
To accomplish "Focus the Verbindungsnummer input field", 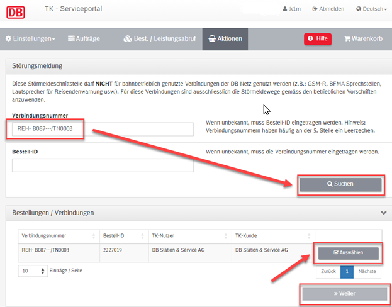I will click(102, 130).
